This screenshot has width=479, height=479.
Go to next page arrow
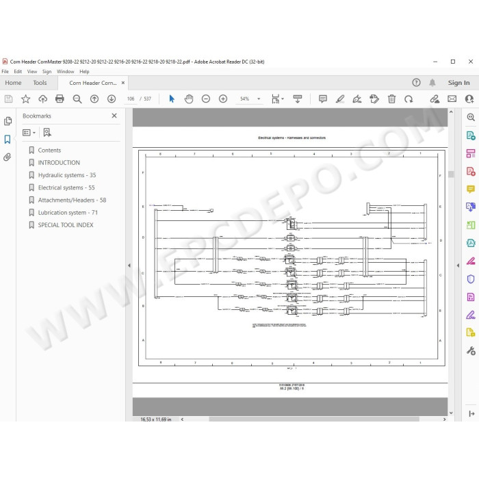pos(112,99)
